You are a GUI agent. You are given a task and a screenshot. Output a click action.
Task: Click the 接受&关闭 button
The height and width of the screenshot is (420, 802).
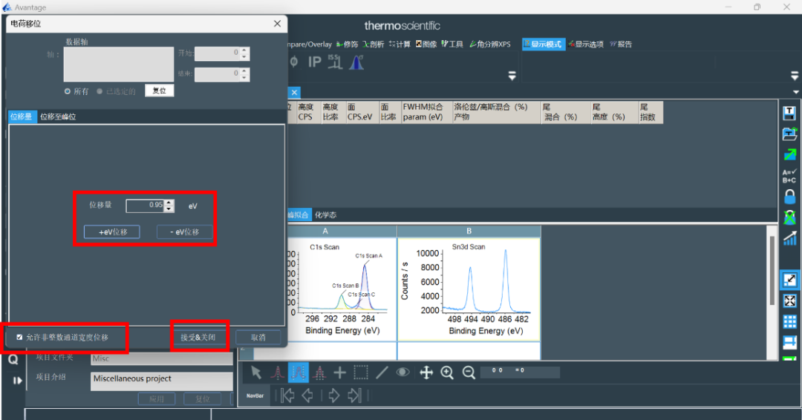coord(198,337)
